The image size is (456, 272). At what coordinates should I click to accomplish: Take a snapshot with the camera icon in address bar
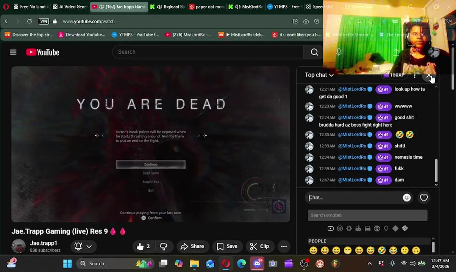point(306,22)
